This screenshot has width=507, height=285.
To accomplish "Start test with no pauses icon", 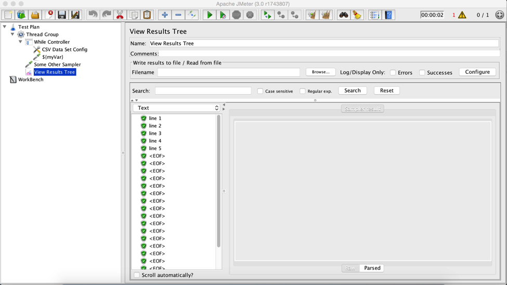I will pyautogui.click(x=223, y=15).
